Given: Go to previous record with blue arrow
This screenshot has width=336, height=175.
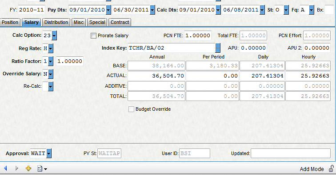Looking at the screenshot, I should [6, 168].
